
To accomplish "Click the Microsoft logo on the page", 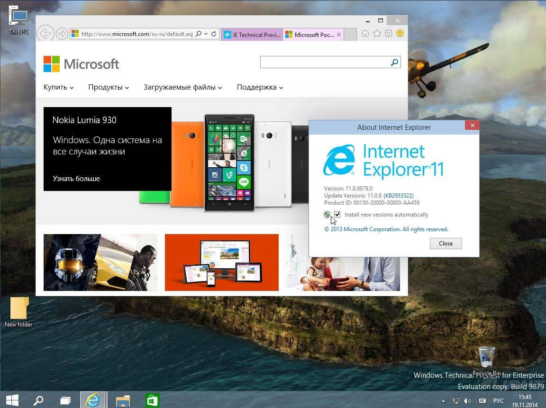I will pyautogui.click(x=81, y=64).
